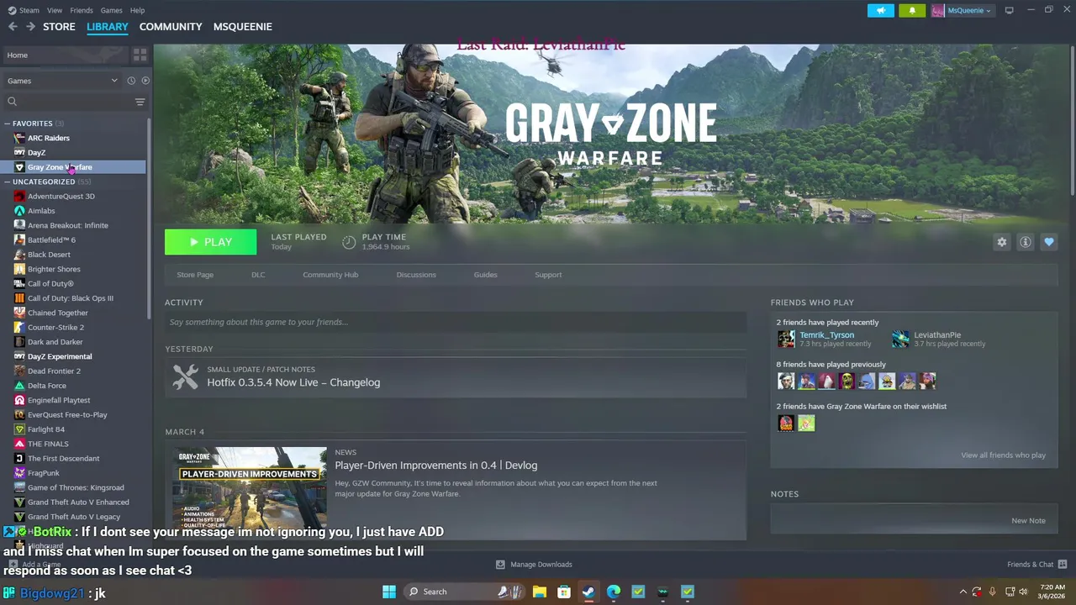Open the MSQUEENIE profile tab
The height and width of the screenshot is (605, 1076).
(x=242, y=27)
